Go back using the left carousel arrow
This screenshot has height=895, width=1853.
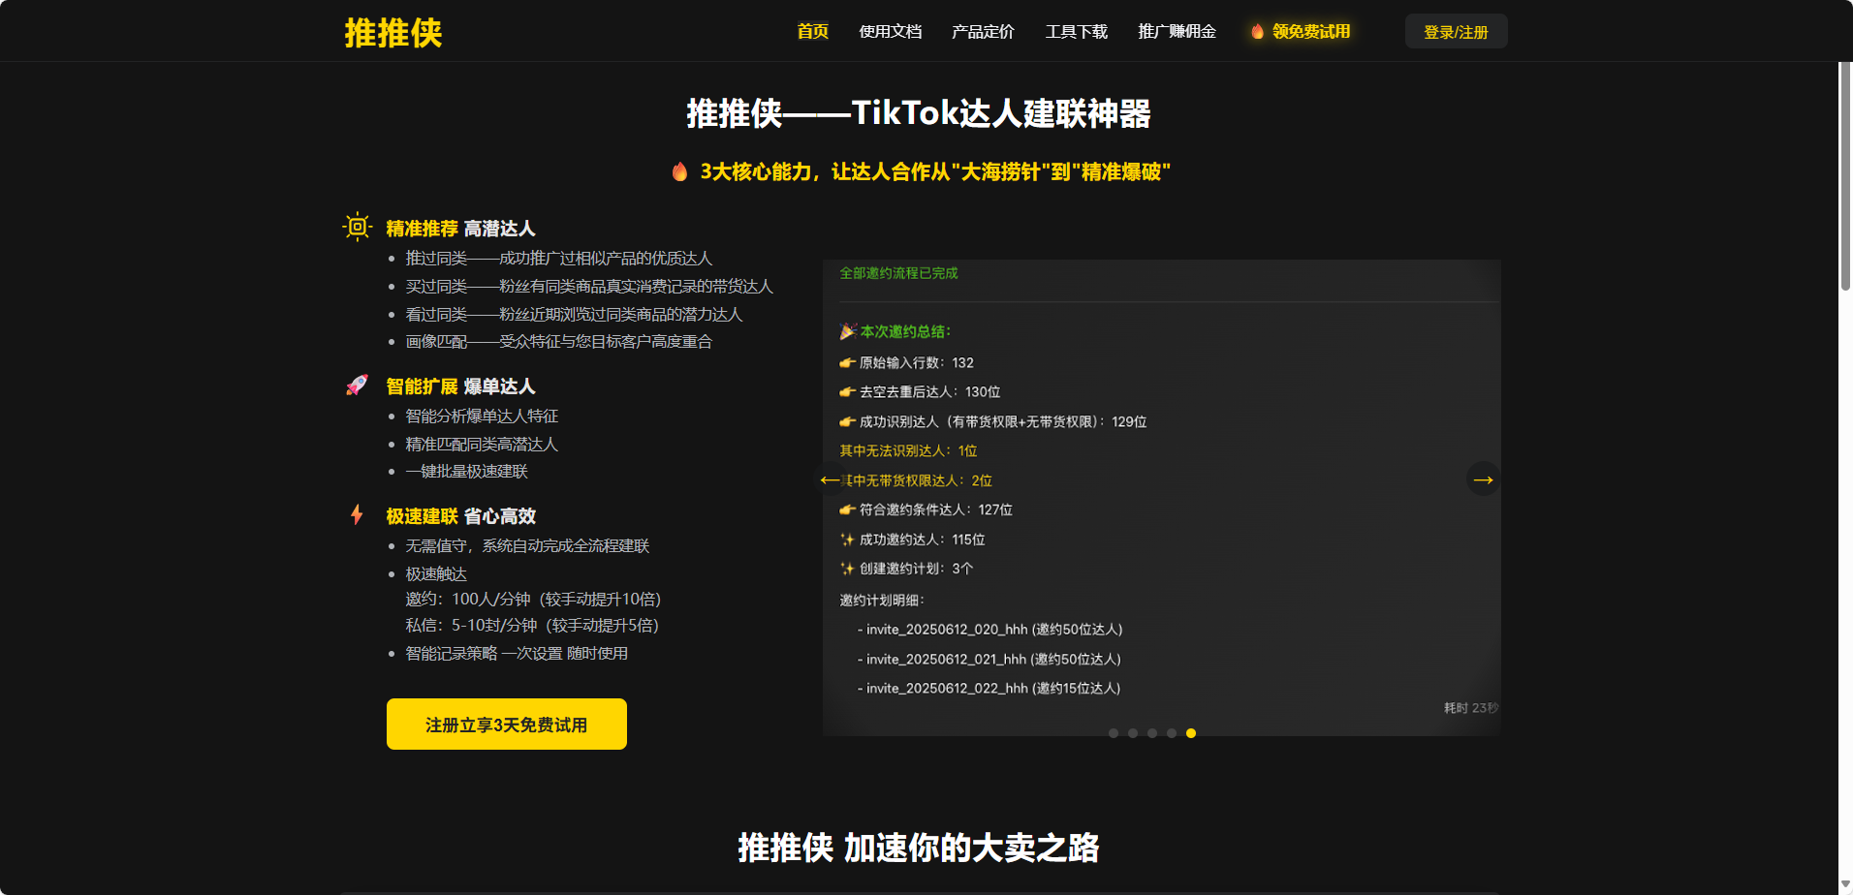(831, 478)
